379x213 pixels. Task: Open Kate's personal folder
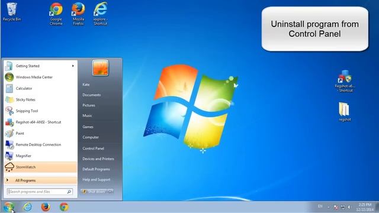tap(86, 85)
